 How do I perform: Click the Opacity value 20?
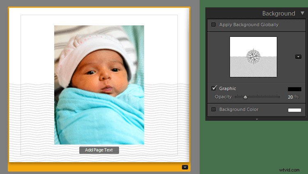290,97
